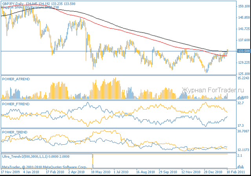Screen dimensions: 251x176
Task: Click the 17 Nov 2009 date label
Action: click(x=10, y=172)
